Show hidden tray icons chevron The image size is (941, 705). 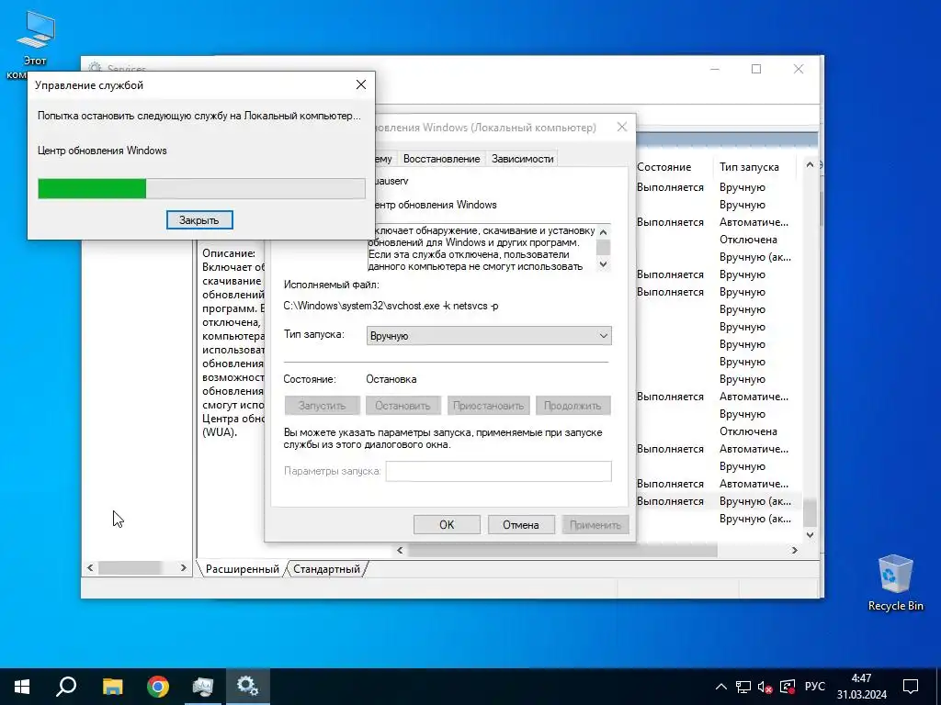click(721, 687)
